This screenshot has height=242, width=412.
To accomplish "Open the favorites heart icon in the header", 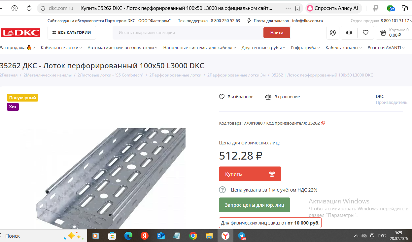I will point(365,33).
